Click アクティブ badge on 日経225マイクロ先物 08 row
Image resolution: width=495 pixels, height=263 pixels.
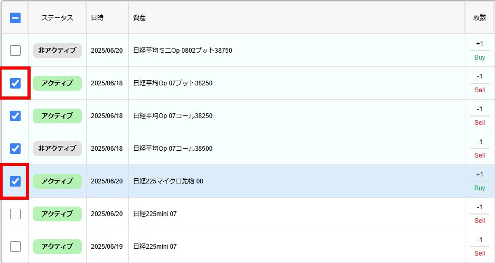pos(57,181)
